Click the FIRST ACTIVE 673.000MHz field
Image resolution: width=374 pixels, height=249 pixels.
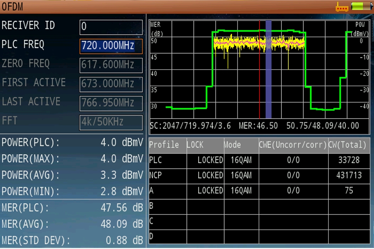click(x=111, y=84)
